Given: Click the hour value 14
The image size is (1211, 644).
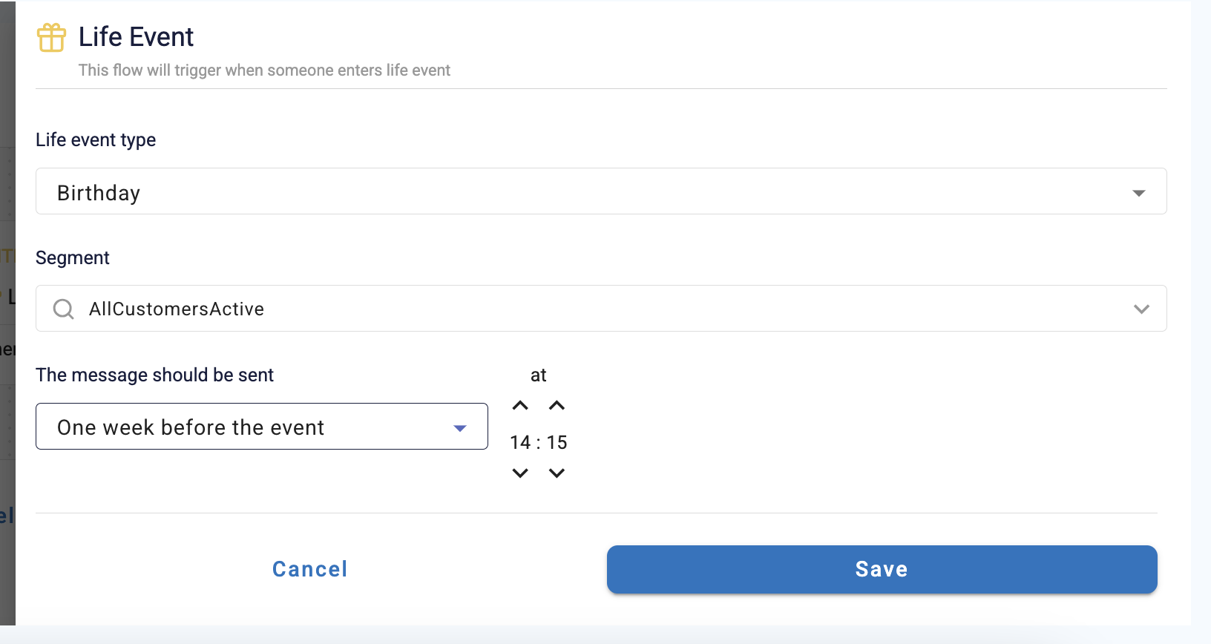Looking at the screenshot, I should (520, 443).
